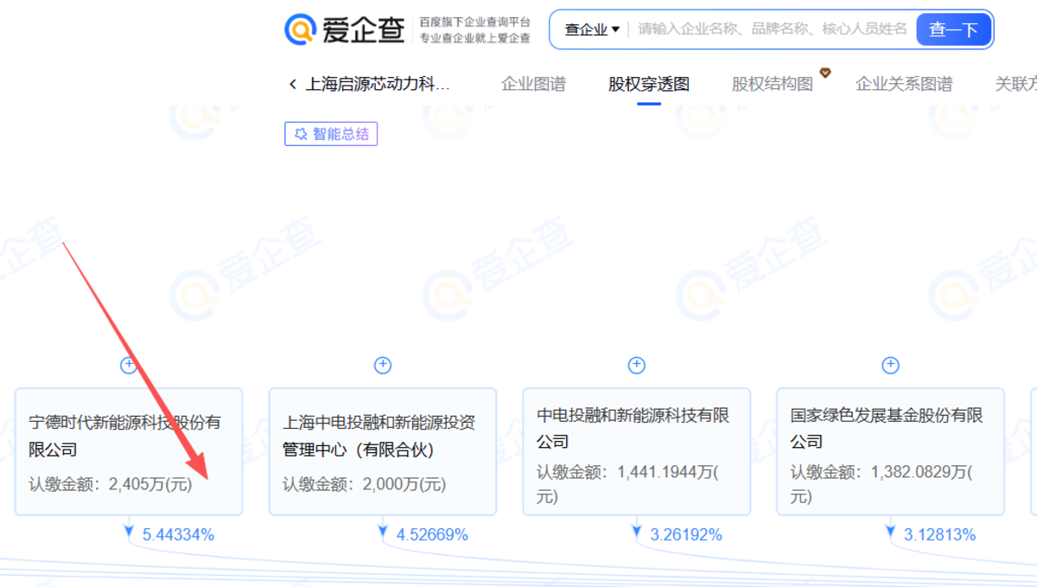The image size is (1037, 587).
Task: Click 认缴金额 1,441.1944万(元) text
Action: (627, 484)
